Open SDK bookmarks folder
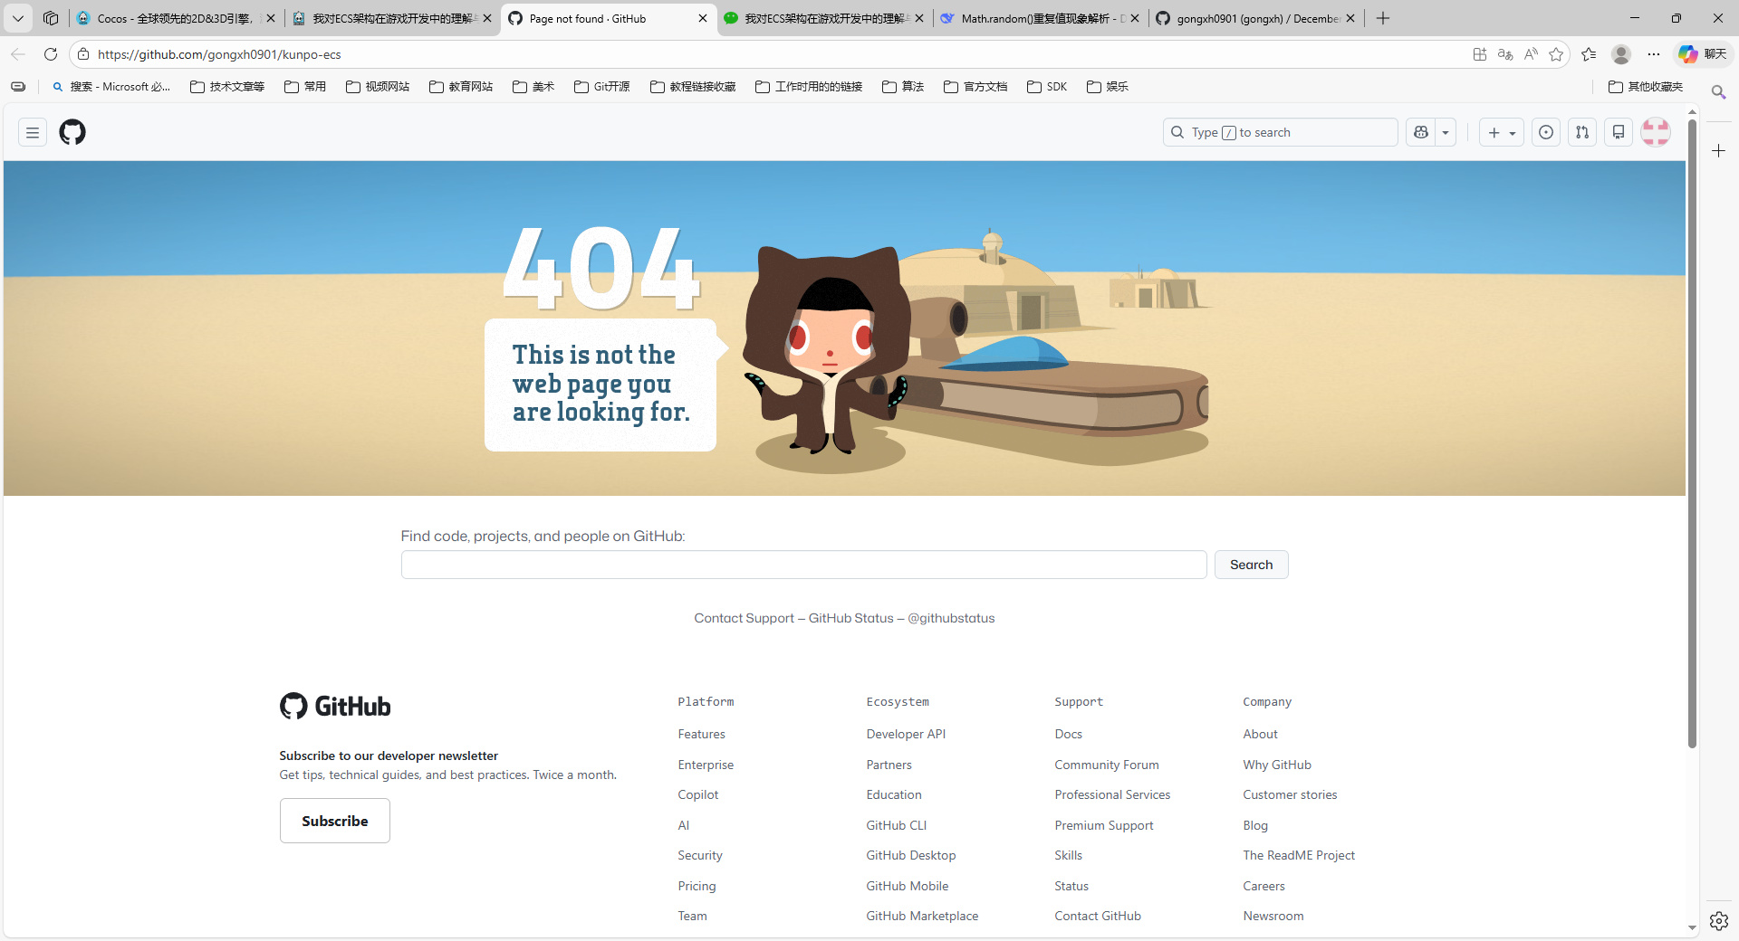The image size is (1739, 941). coord(1047,87)
